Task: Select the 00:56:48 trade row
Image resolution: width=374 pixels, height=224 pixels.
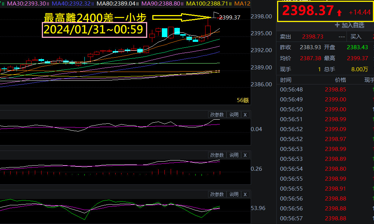Action: point(325,90)
